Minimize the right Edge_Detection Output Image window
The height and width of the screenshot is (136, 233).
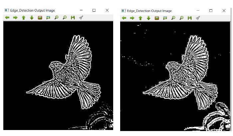(198, 11)
